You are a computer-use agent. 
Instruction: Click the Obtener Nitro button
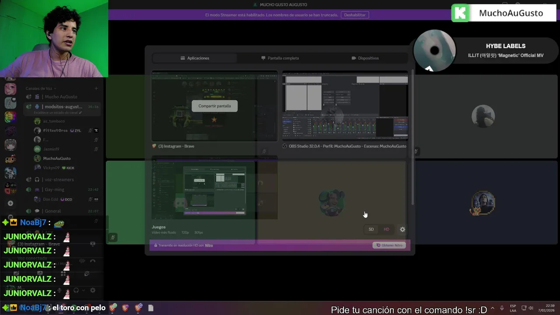(x=389, y=245)
